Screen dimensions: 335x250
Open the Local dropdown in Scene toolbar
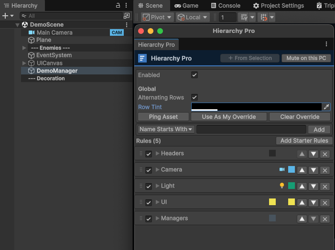(193, 17)
